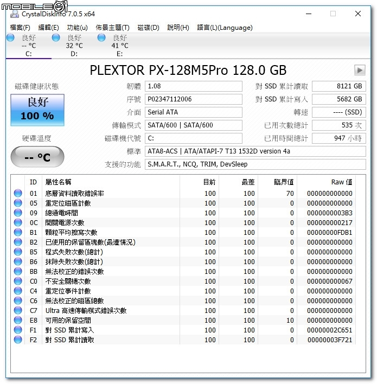Image resolution: width=377 pixels, height=384 pixels.
Task: Click the 良好 100 % health status button
Action: click(x=37, y=110)
